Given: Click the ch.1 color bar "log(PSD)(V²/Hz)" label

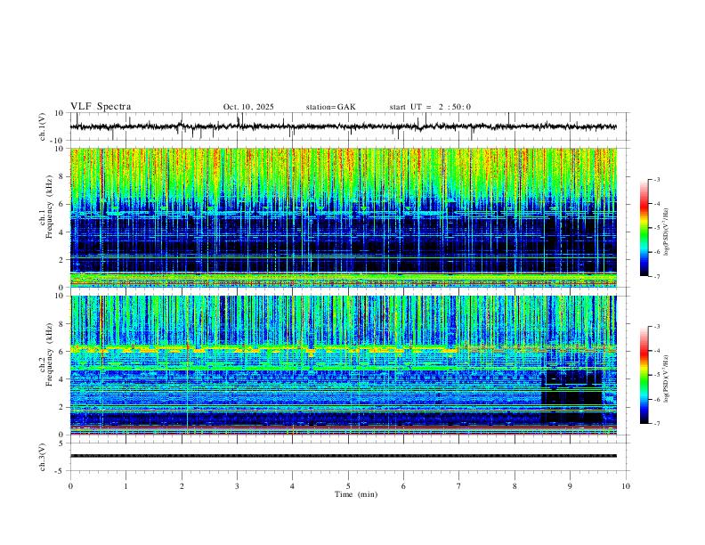Looking at the screenshot, I should 667,232.
